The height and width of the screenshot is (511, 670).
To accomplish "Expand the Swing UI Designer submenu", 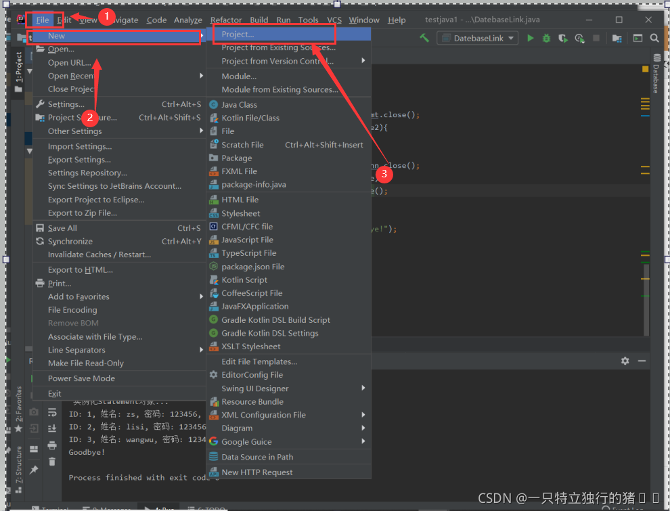I will (288, 388).
